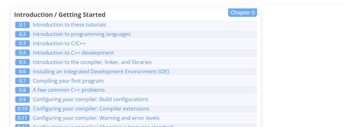The width and height of the screenshot is (344, 127).
Task: Click the 0.8 lesson number badge
Action: (22, 90)
